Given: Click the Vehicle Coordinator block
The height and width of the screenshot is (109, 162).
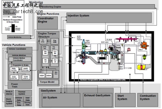Looking at the screenshot, I should click(20, 50).
